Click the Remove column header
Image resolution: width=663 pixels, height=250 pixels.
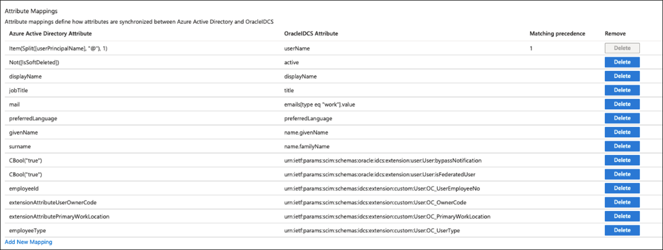point(615,33)
